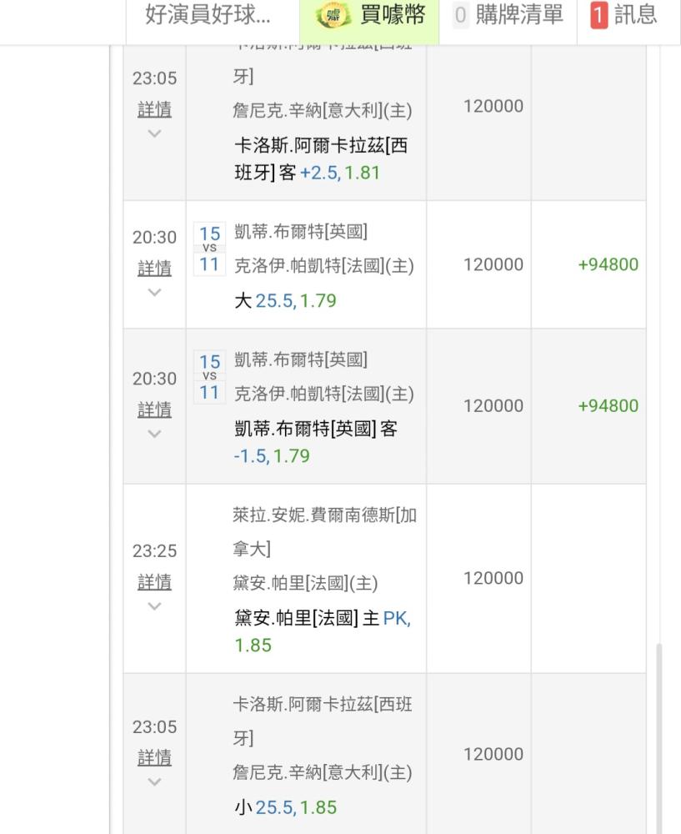Click the red message count badge
The height and width of the screenshot is (834, 681).
(x=599, y=15)
